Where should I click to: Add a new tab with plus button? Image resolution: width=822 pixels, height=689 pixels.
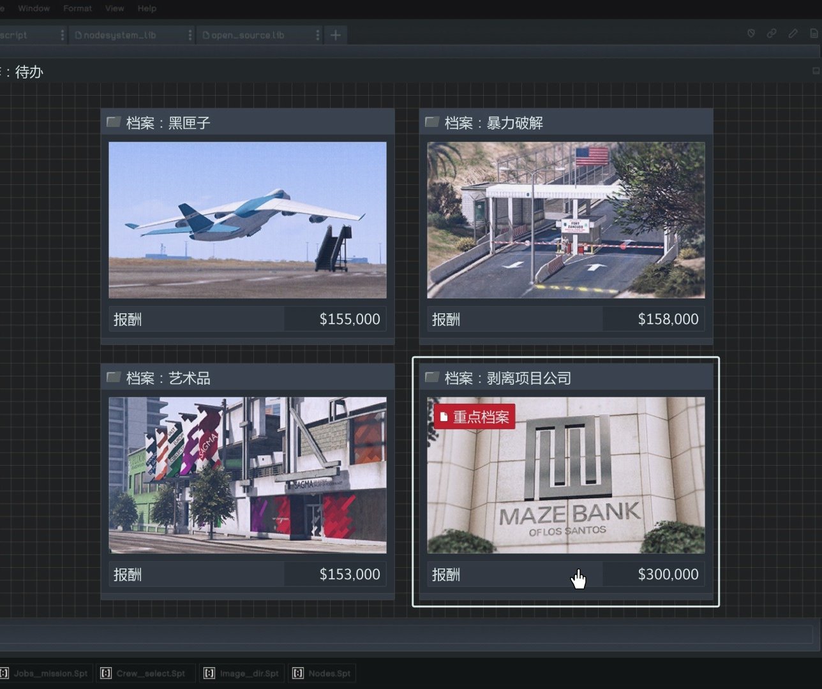[x=336, y=35]
